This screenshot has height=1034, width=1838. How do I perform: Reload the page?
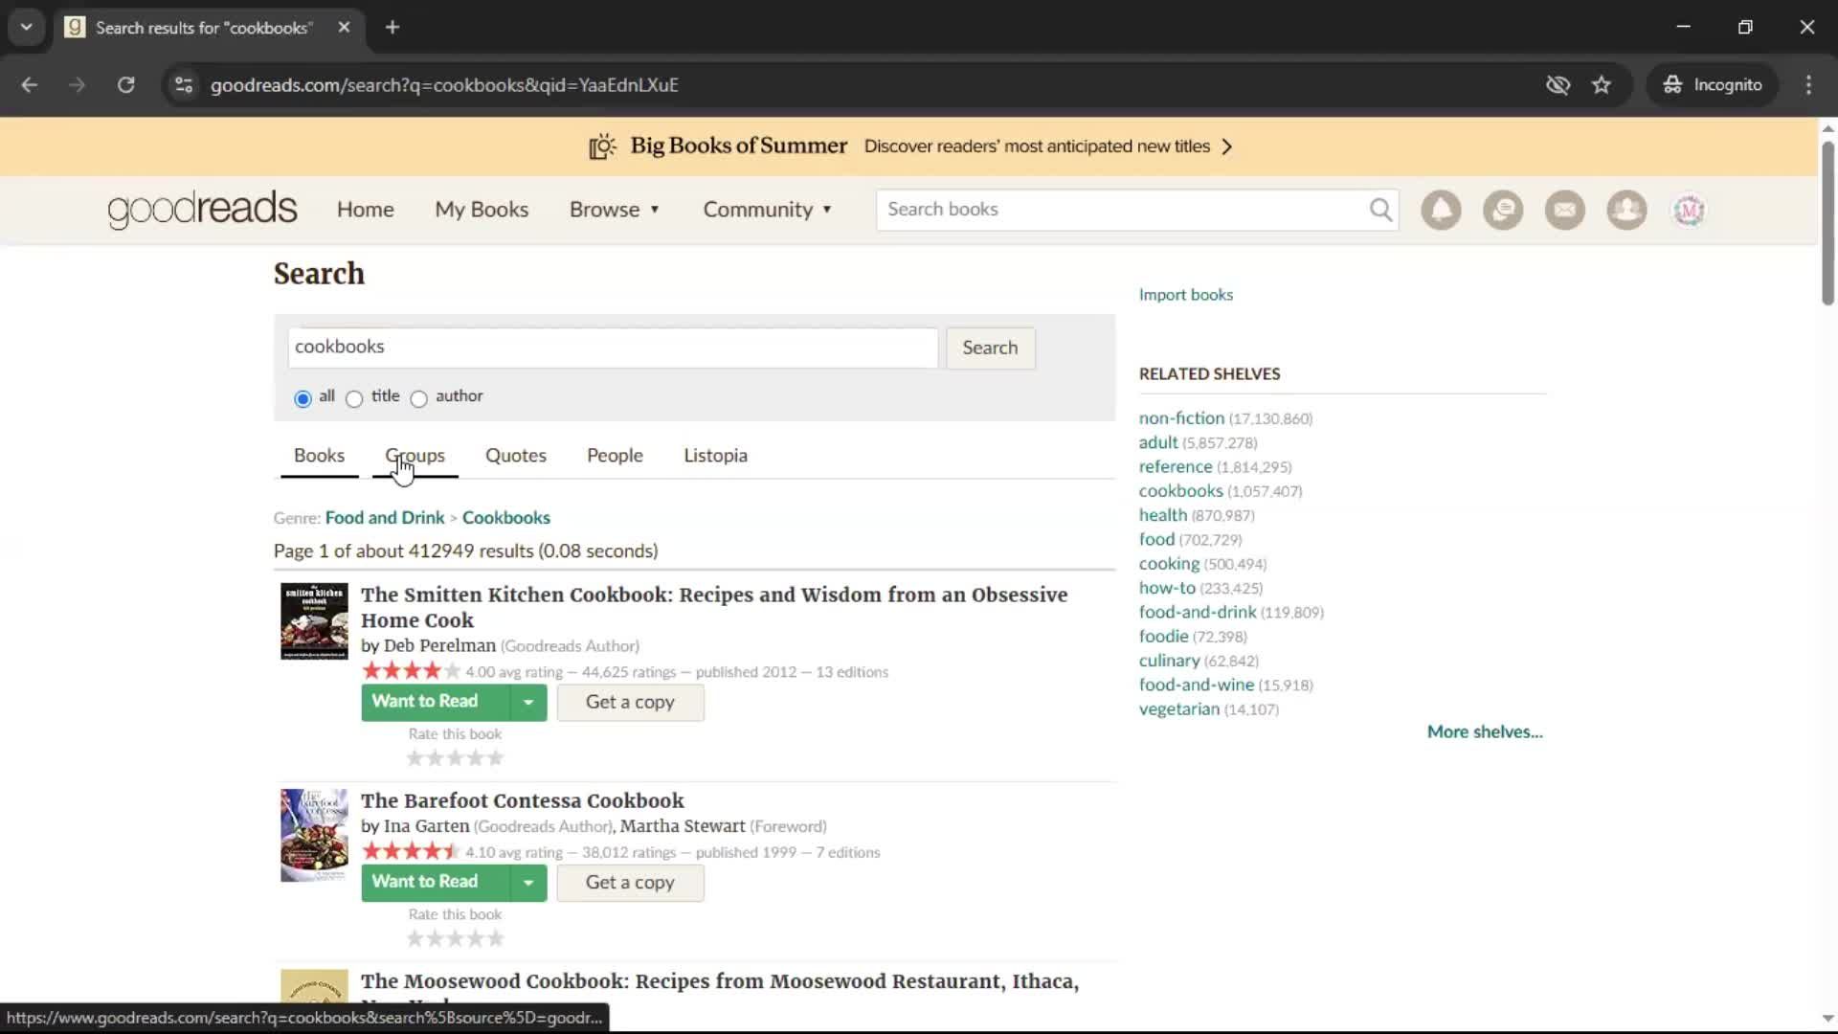[125, 85]
